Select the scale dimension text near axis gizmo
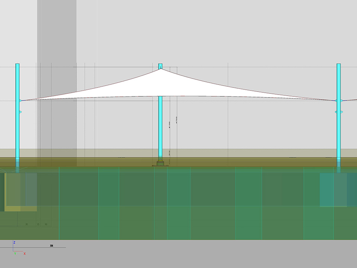This screenshot has height=268, width=357. pyautogui.click(x=51, y=246)
